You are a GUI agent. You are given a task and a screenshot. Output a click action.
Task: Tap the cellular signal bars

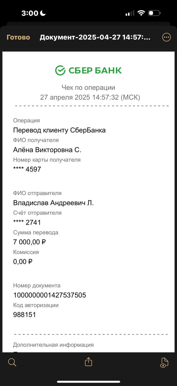pos(130,13)
